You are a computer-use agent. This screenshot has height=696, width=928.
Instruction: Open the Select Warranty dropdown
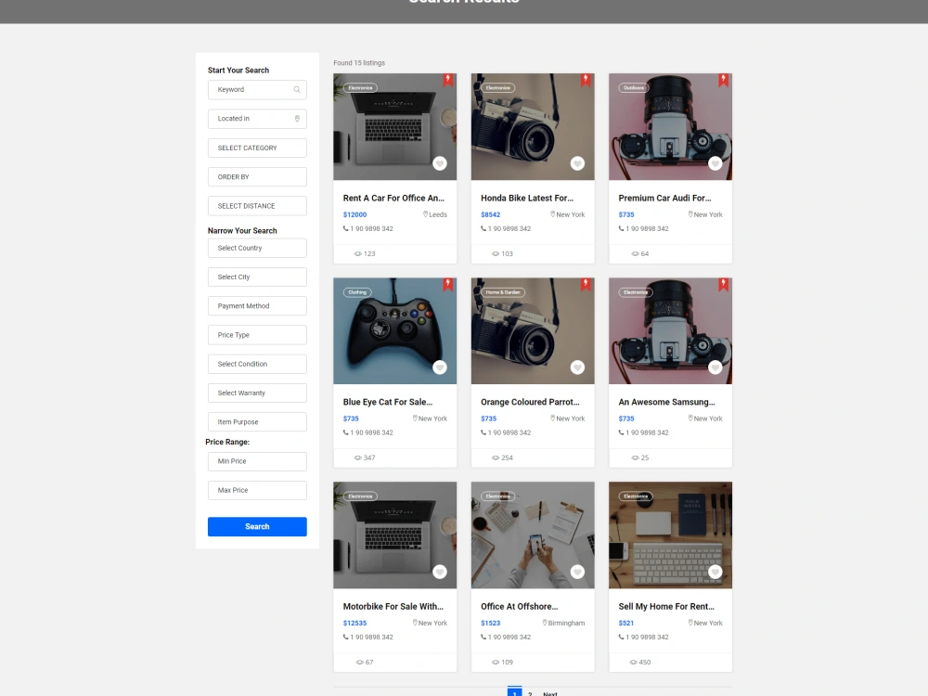pyautogui.click(x=257, y=393)
